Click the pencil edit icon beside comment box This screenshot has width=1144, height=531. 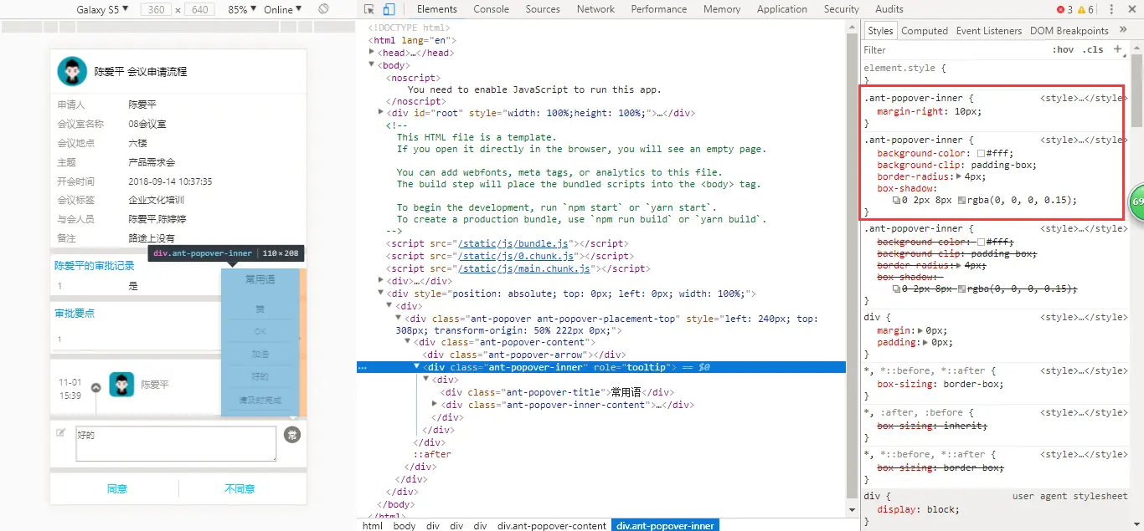[x=60, y=432]
